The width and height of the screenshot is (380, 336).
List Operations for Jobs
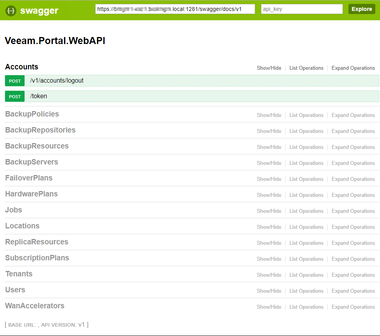306,211
